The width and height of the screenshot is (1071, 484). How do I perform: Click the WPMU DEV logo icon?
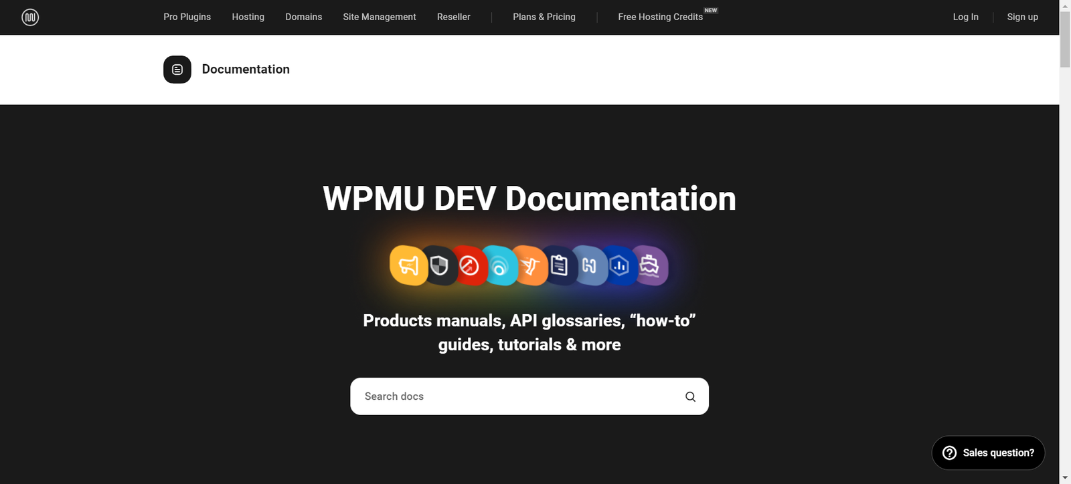(30, 17)
